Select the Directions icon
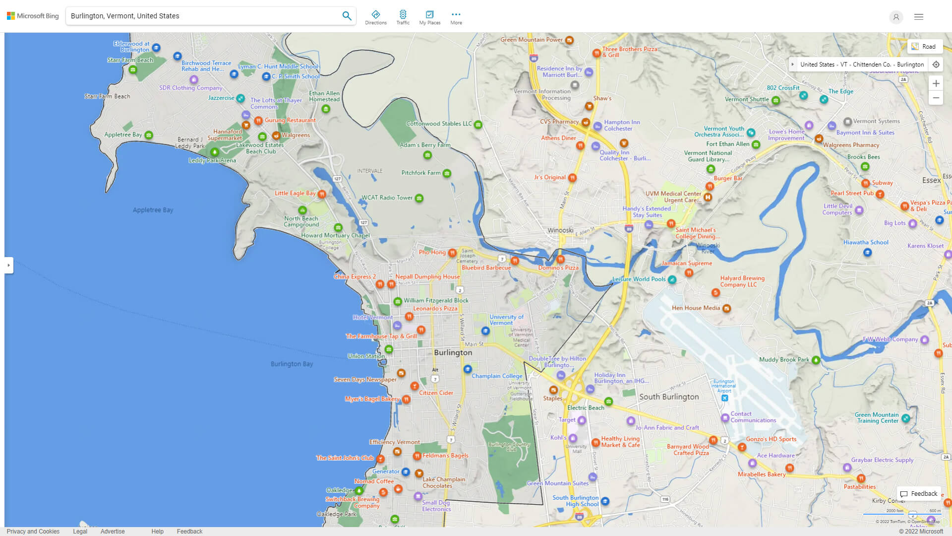 click(x=376, y=16)
